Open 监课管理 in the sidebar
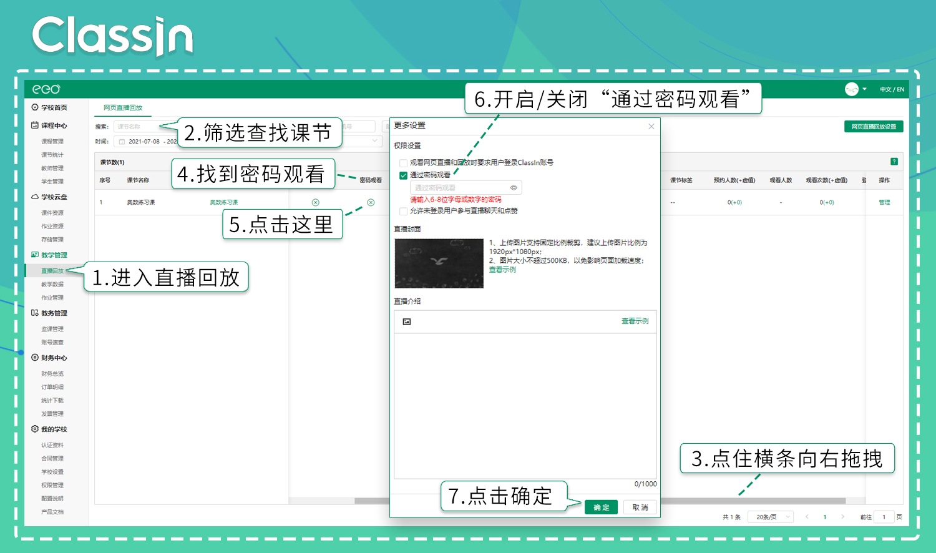The image size is (936, 553). (52, 329)
